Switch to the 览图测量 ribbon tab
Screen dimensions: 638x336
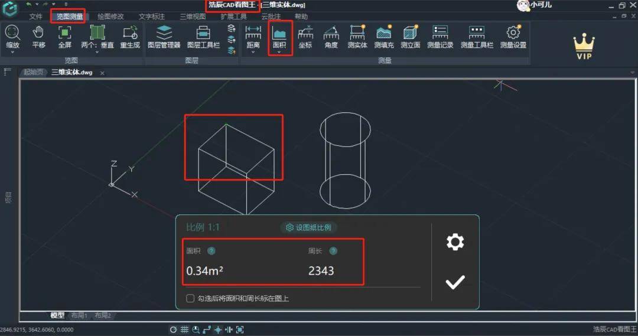pos(70,17)
